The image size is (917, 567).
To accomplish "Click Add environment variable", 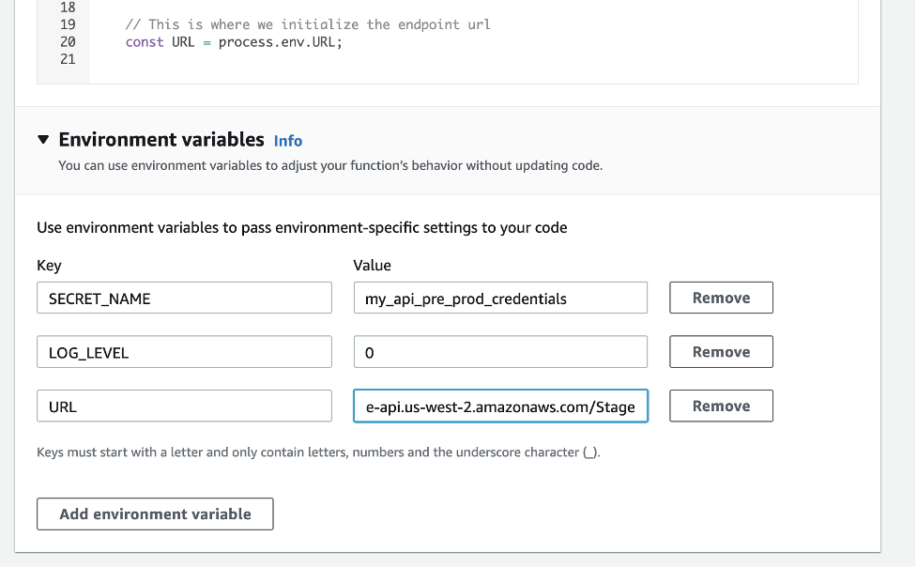I will (154, 513).
